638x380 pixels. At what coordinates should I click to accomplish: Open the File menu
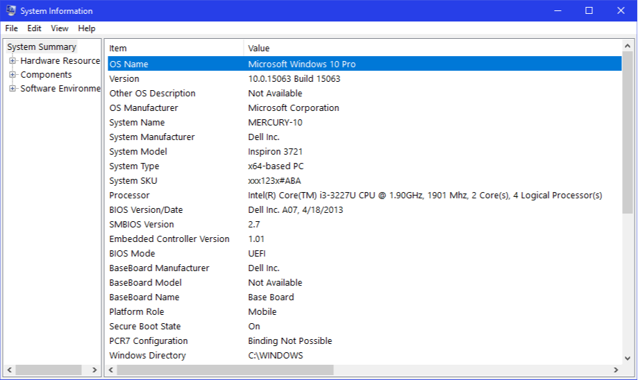pos(11,28)
